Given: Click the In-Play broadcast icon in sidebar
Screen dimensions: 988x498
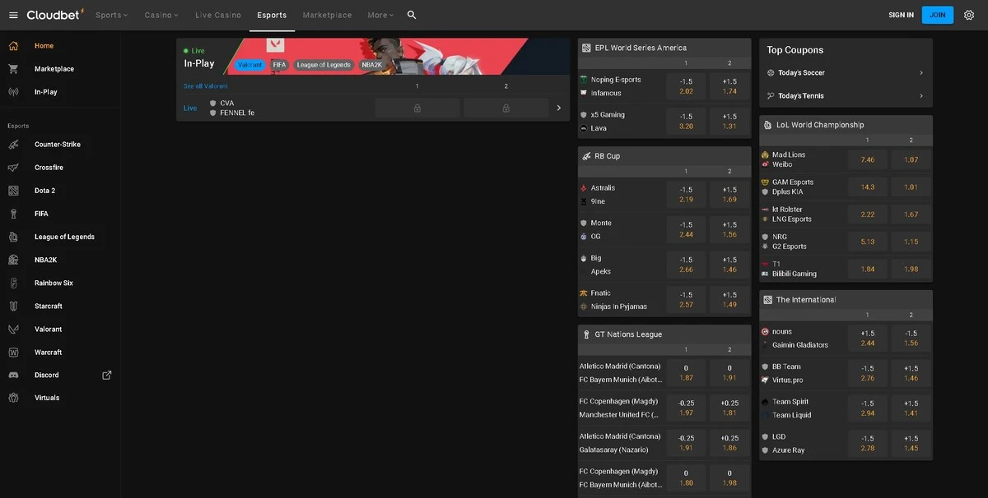Looking at the screenshot, I should click(x=13, y=92).
